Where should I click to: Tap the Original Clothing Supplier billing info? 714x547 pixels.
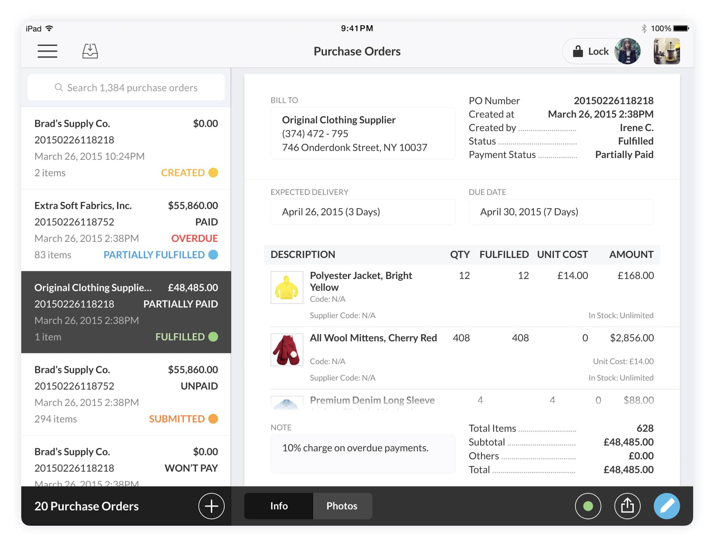click(x=362, y=133)
